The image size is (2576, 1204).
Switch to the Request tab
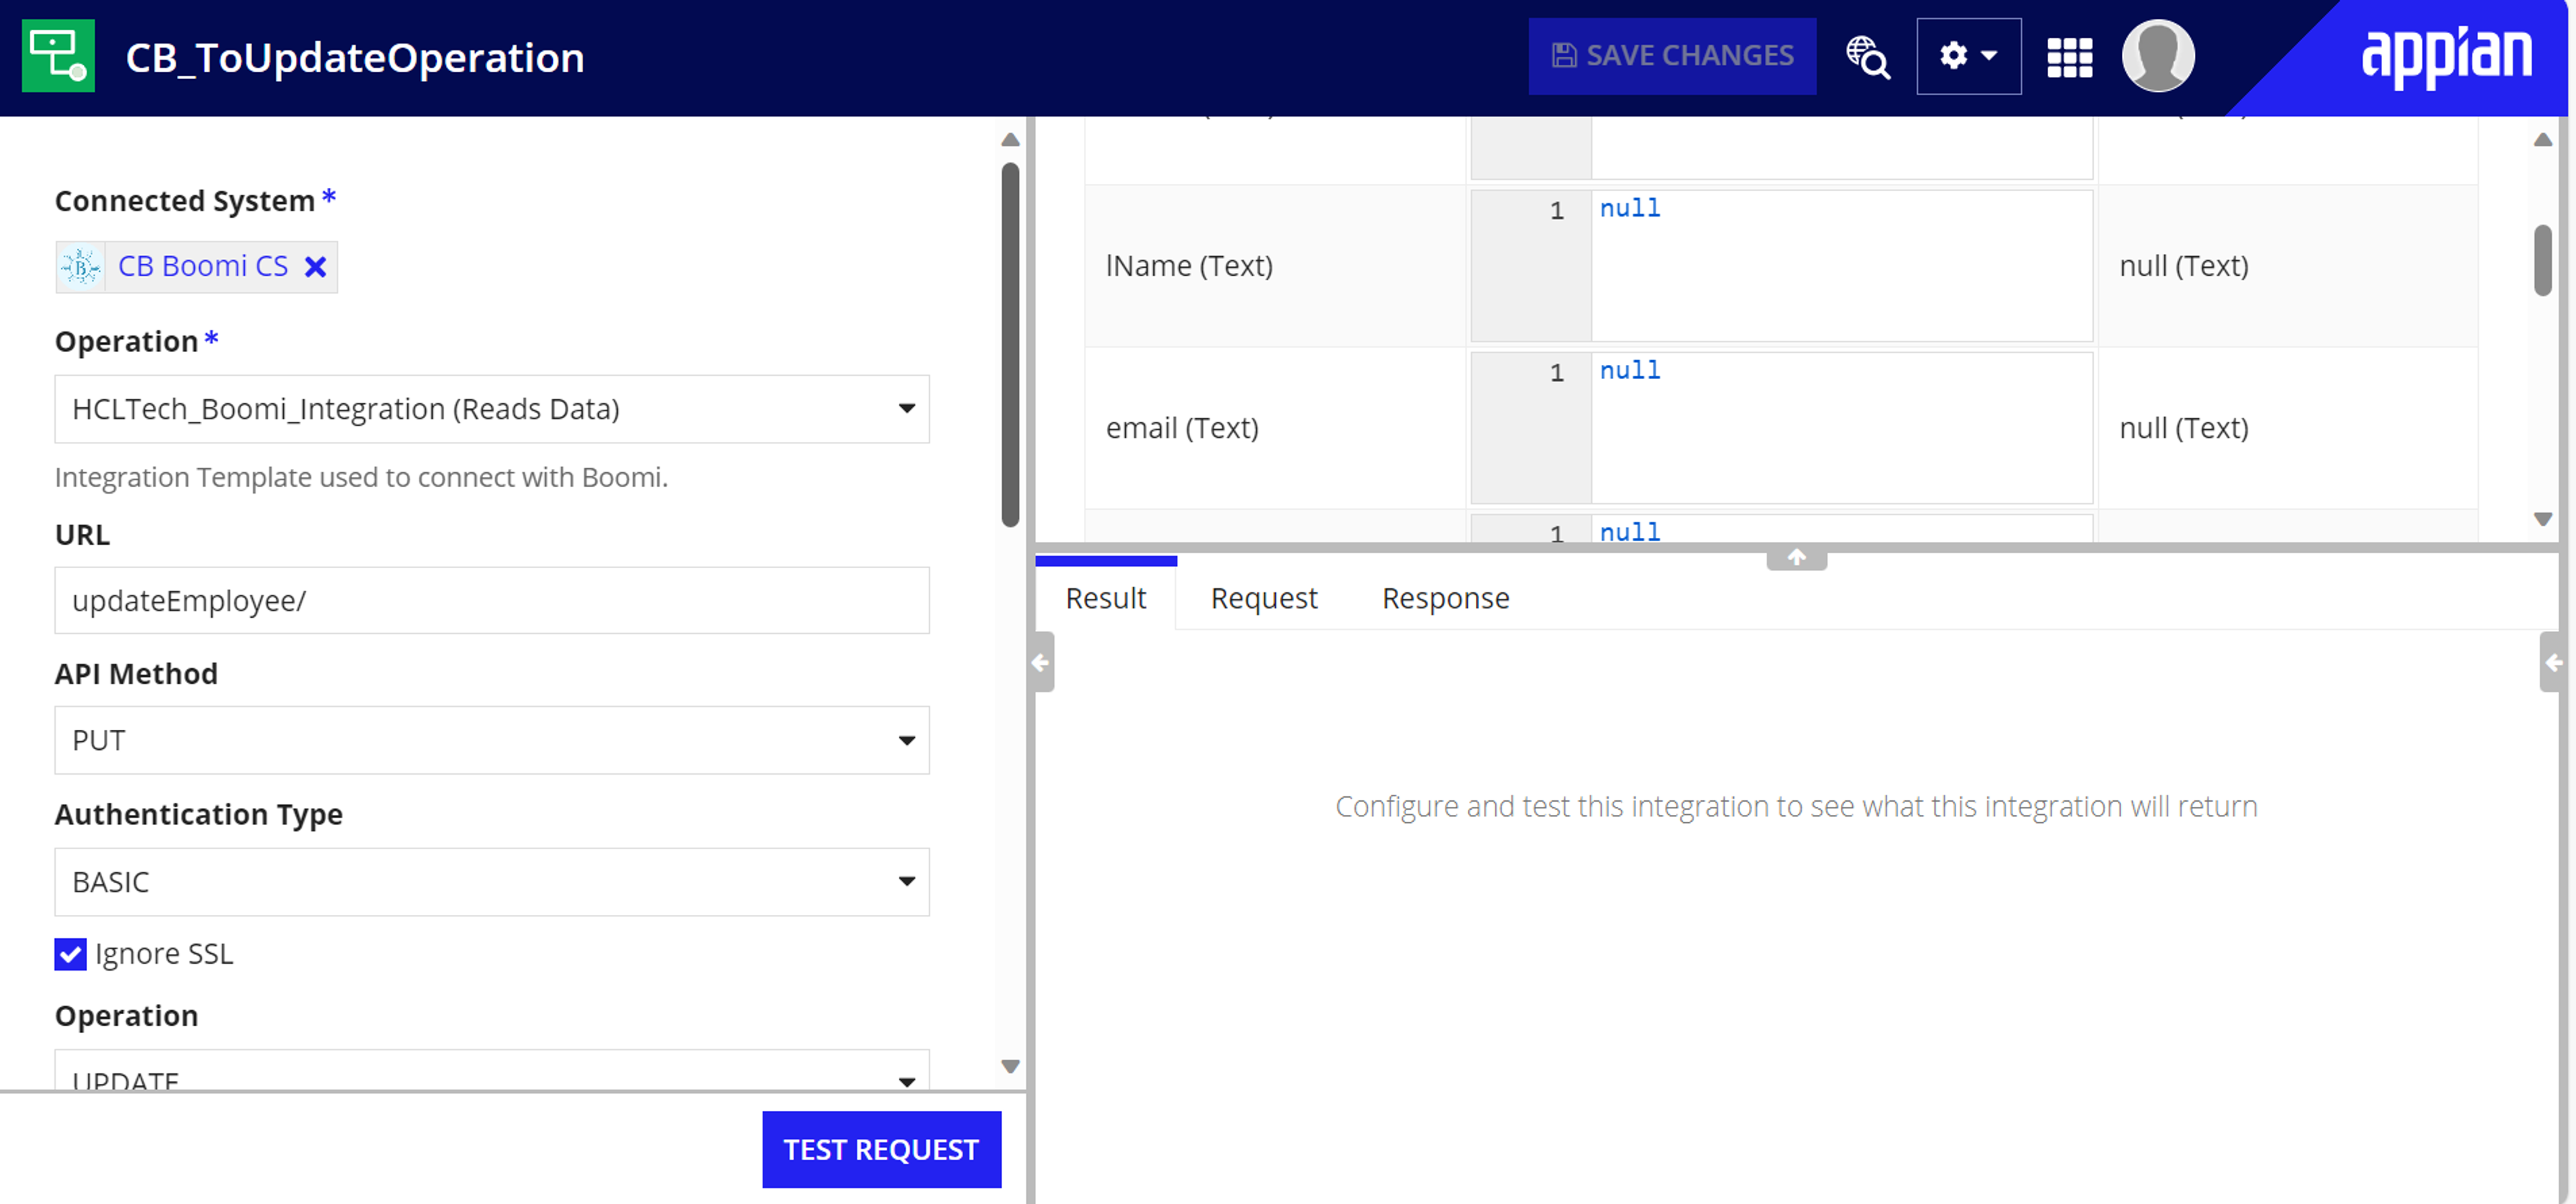pos(1264,598)
